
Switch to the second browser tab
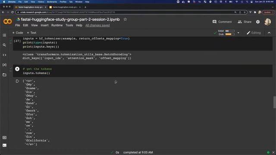pyautogui.click(x=65, y=7)
